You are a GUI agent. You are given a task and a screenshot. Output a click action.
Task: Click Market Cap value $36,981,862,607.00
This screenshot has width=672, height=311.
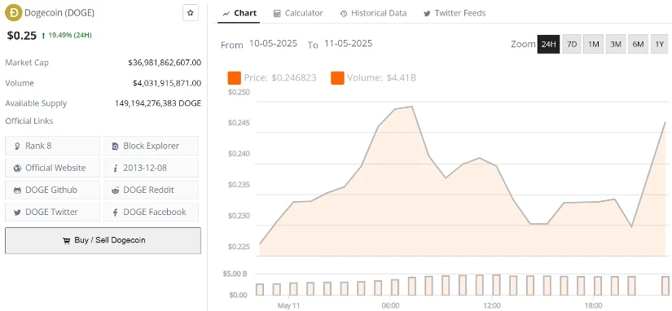click(165, 63)
